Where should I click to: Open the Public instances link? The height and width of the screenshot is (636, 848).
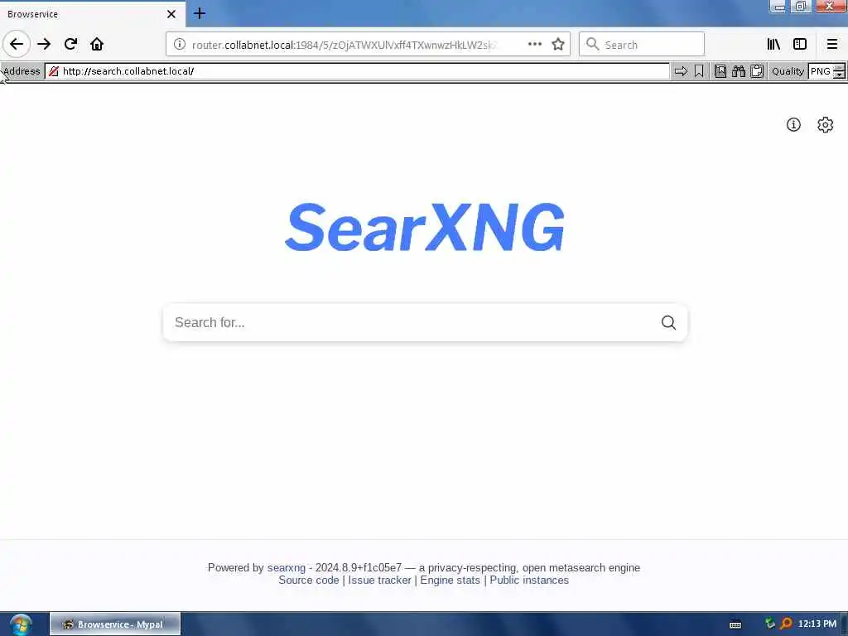(x=529, y=581)
